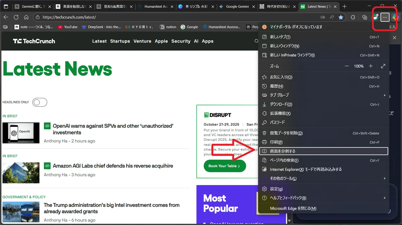Click the OpenAI article thumbnail
The width and height of the screenshot is (402, 225).
pyautogui.click(x=21, y=133)
